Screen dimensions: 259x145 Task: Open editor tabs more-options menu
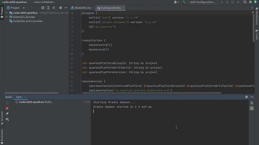point(252,8)
